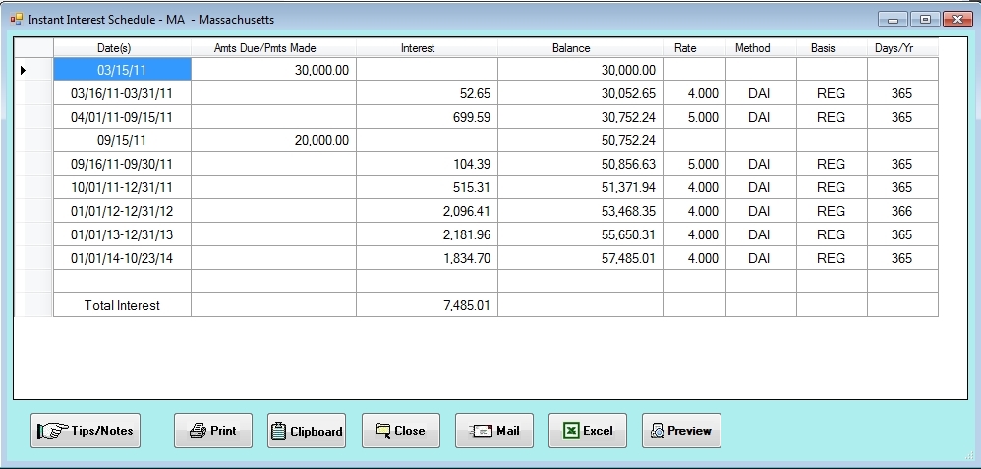
Task: Click the REG basis in the 01/01/12-12/31/12 row
Action: pos(832,211)
